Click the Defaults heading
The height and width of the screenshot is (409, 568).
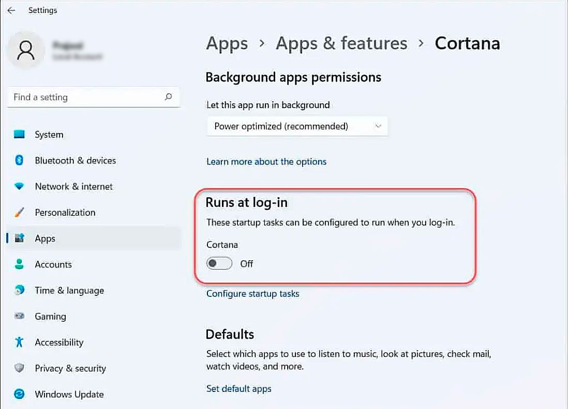click(230, 334)
